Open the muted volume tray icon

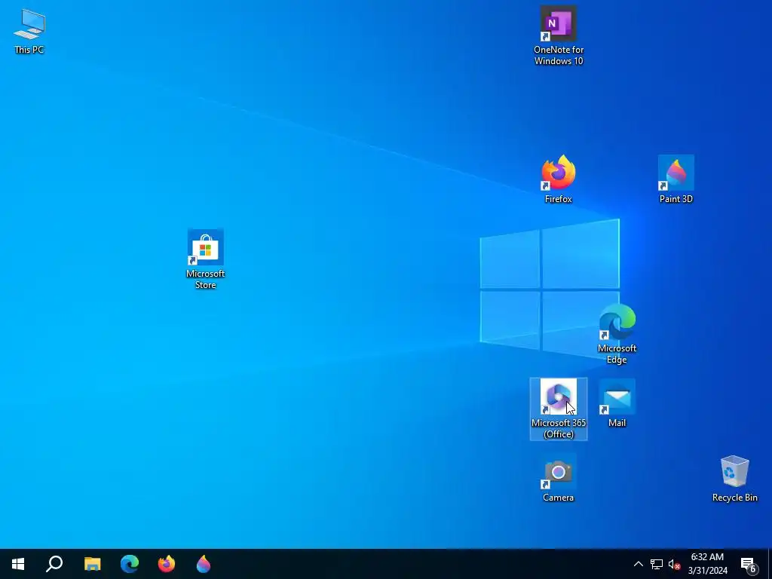point(674,564)
